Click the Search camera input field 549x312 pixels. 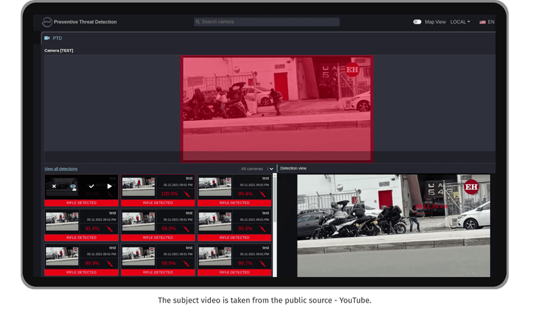tap(267, 22)
